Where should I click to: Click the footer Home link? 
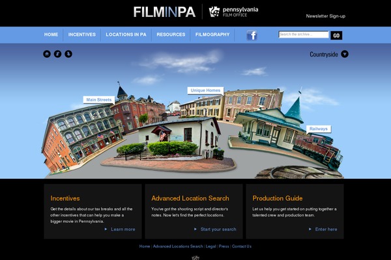(x=145, y=246)
